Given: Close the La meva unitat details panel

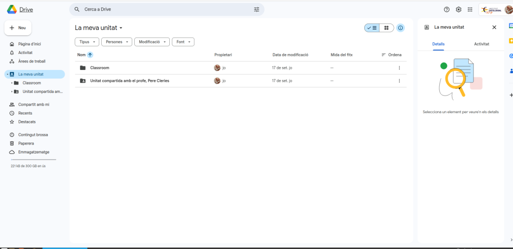Looking at the screenshot, I should (x=494, y=27).
